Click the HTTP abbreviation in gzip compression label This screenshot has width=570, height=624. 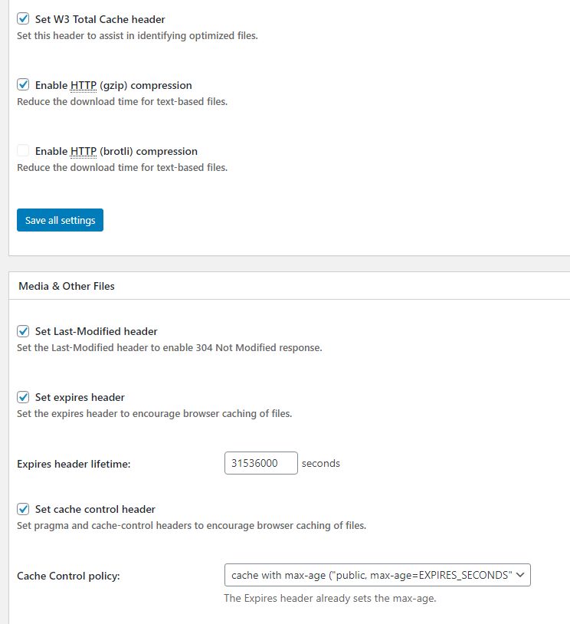click(x=84, y=85)
